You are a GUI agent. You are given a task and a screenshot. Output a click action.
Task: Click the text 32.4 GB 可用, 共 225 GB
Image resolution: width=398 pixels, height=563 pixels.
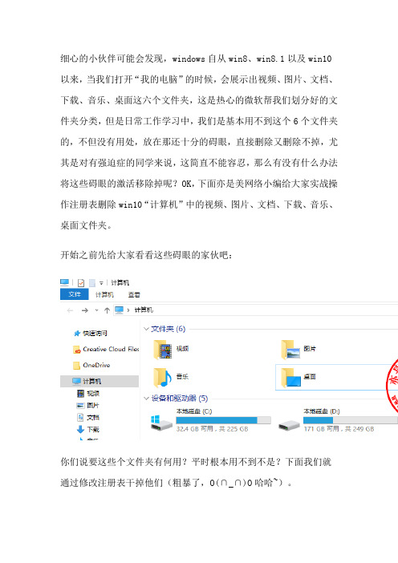[212, 429]
